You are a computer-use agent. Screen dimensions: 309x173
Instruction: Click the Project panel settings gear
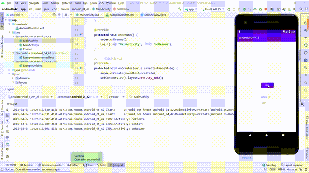[x=66, y=15]
